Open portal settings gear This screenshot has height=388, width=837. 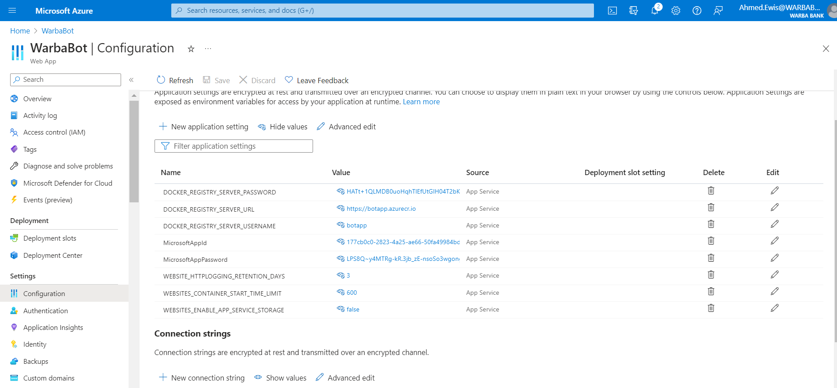point(676,11)
